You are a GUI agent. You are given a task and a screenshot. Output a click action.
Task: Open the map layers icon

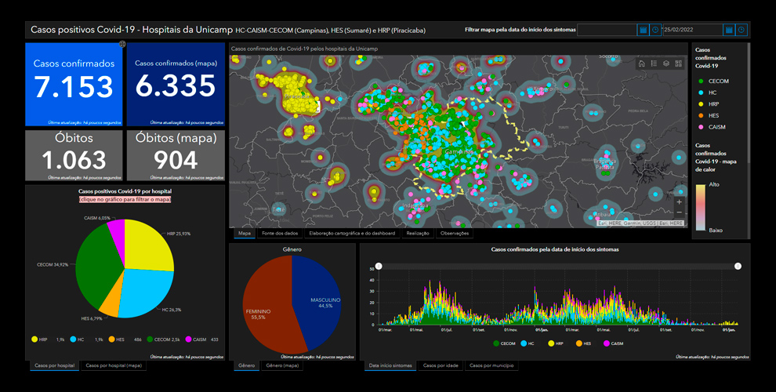pyautogui.click(x=665, y=64)
